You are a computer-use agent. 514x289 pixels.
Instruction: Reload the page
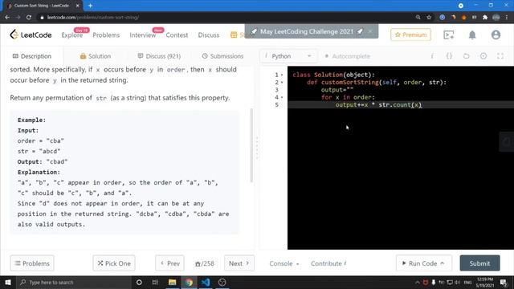(29, 18)
